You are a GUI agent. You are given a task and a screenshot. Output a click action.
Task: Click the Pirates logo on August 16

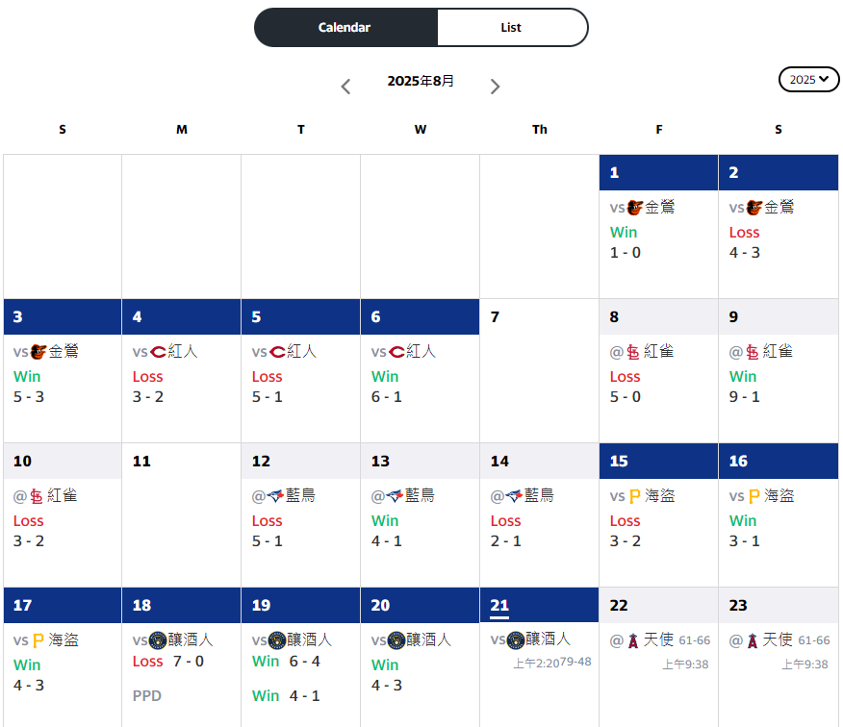(x=754, y=496)
